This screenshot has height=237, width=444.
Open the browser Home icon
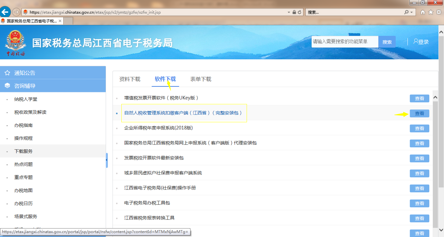coord(422,12)
